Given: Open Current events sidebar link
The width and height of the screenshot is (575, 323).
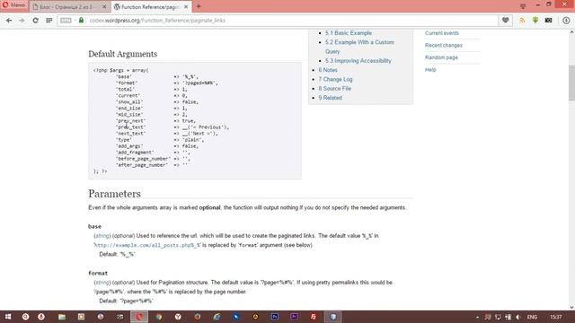Looking at the screenshot, I should (x=441, y=33).
